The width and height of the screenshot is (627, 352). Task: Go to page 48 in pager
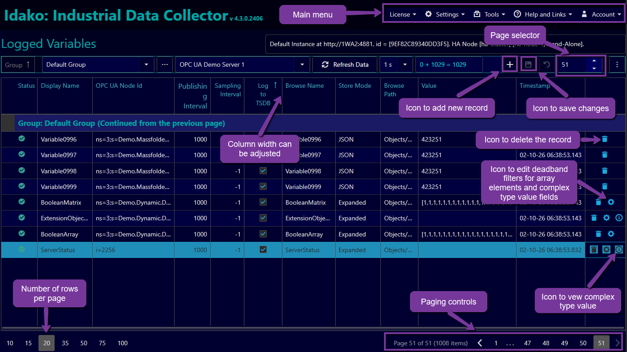pos(546,343)
